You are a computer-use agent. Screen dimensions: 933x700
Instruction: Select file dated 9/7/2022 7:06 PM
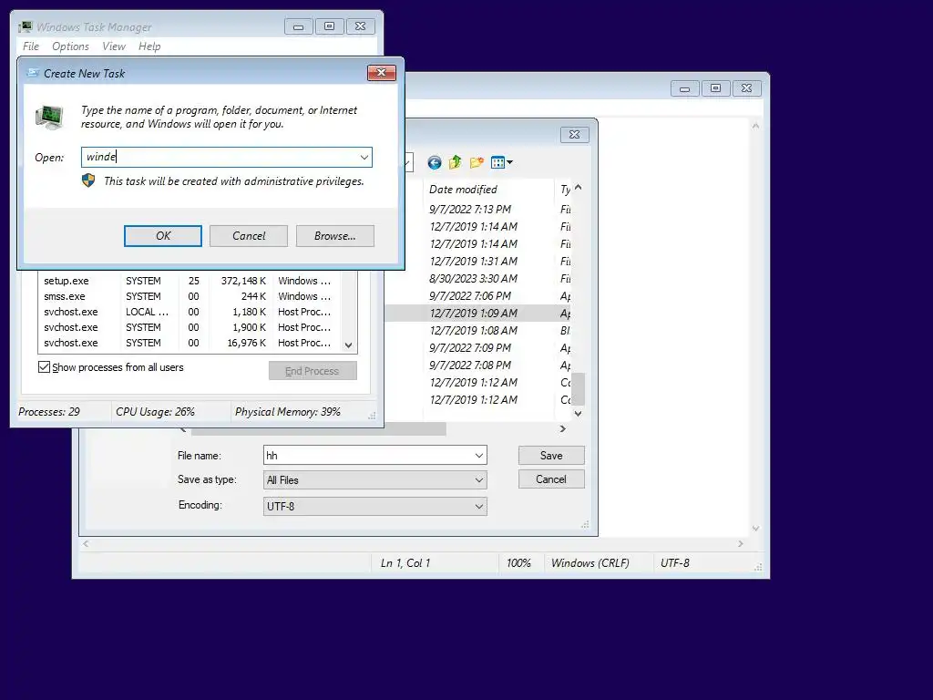(x=470, y=296)
